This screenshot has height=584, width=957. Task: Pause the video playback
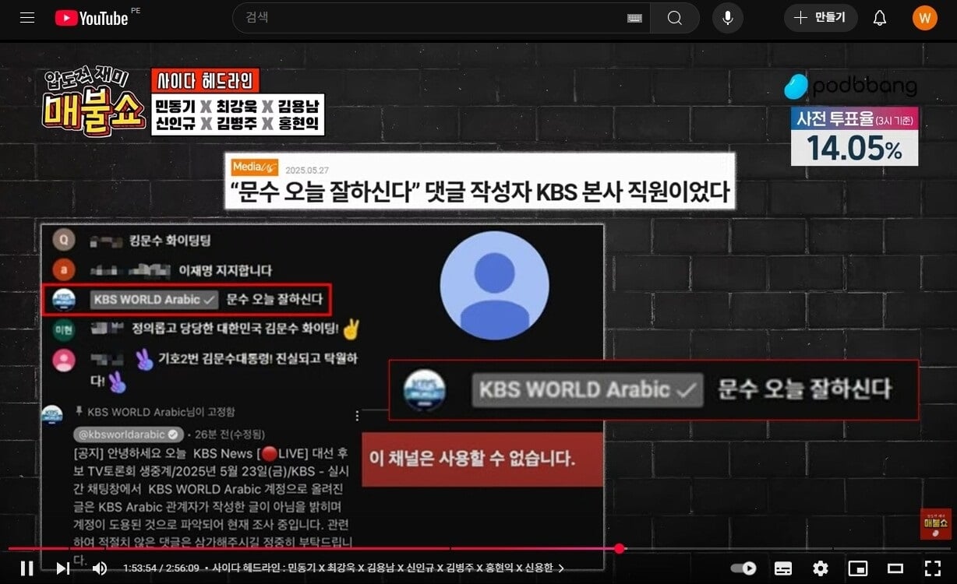27,568
